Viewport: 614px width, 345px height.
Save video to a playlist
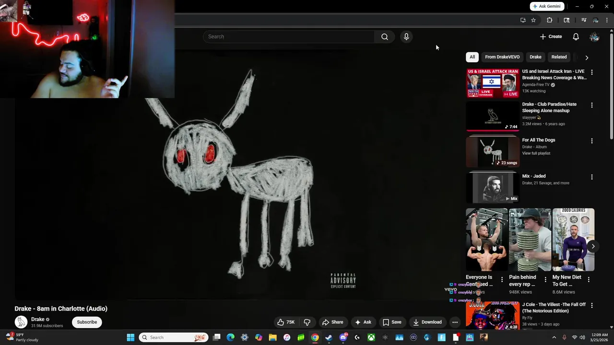coord(392,322)
